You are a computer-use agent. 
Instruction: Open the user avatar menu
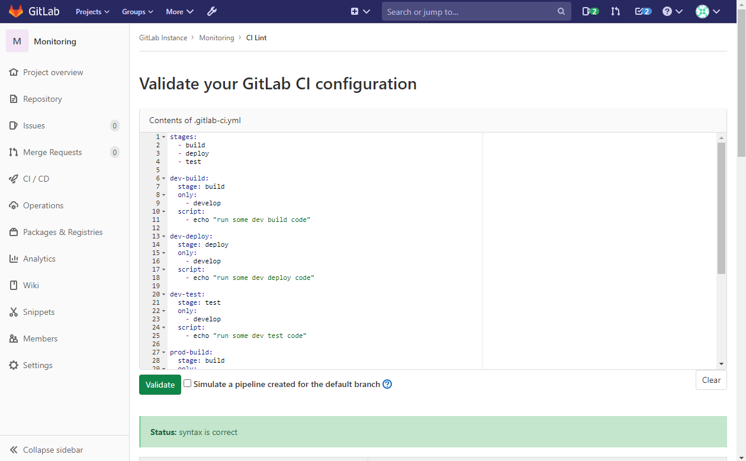click(707, 11)
